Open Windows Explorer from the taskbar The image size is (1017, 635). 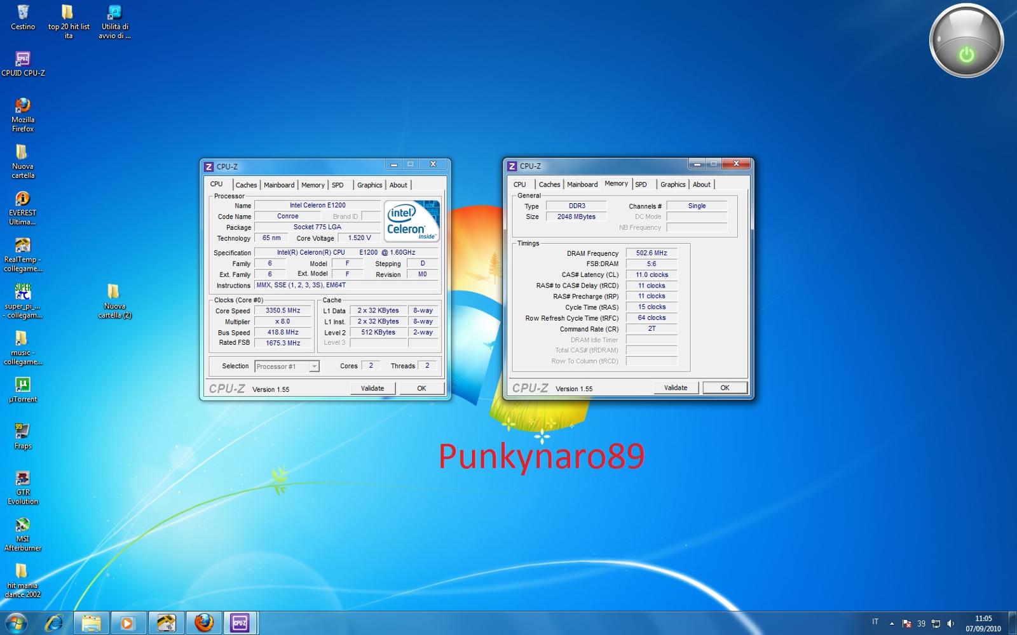point(92,623)
